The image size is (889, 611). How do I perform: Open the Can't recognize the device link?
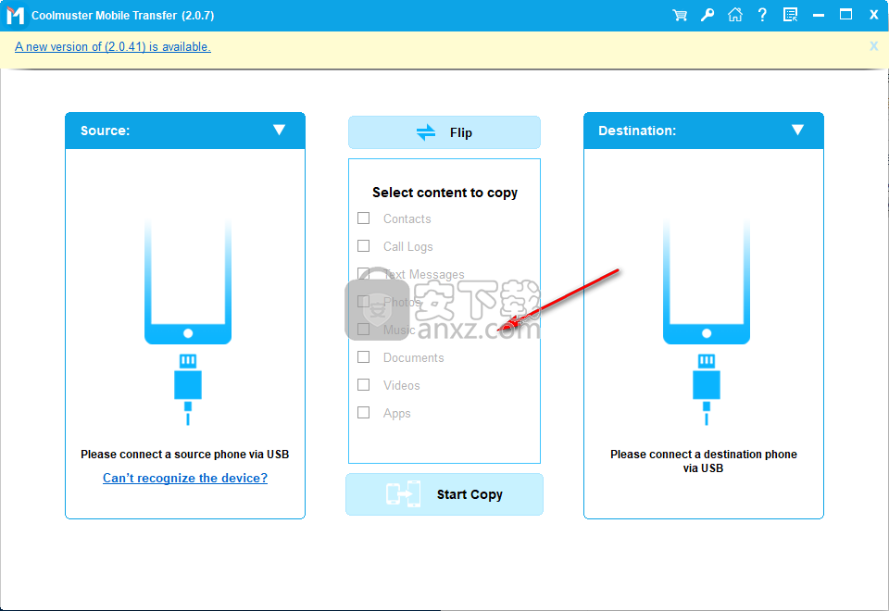click(x=185, y=478)
